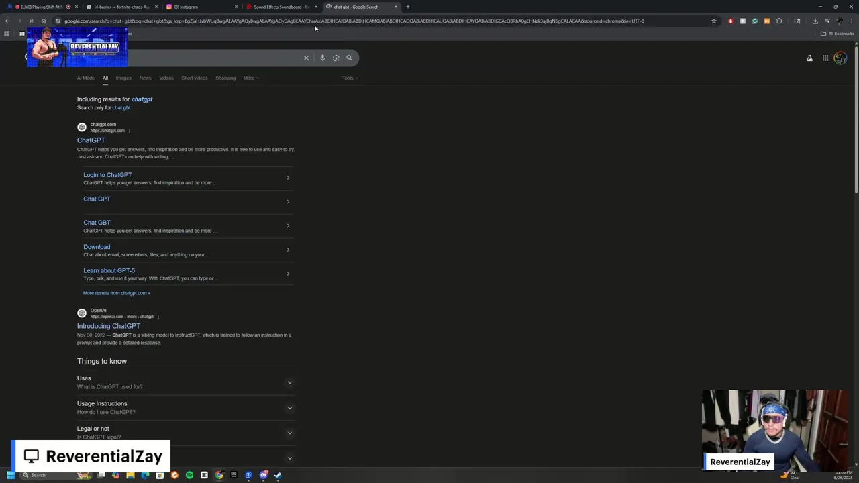Open the orange extension icon in toolbar

[x=767, y=21]
